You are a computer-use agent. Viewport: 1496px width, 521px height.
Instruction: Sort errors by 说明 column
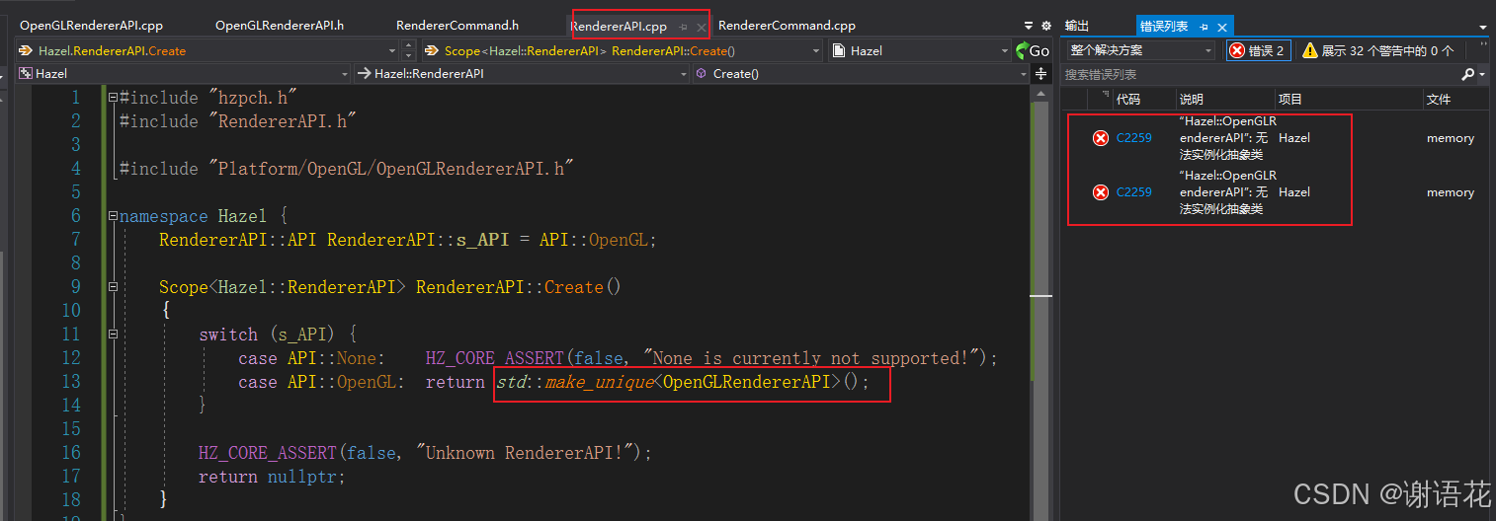pos(1225,99)
